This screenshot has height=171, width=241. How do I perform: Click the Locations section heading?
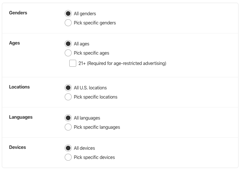click(19, 87)
